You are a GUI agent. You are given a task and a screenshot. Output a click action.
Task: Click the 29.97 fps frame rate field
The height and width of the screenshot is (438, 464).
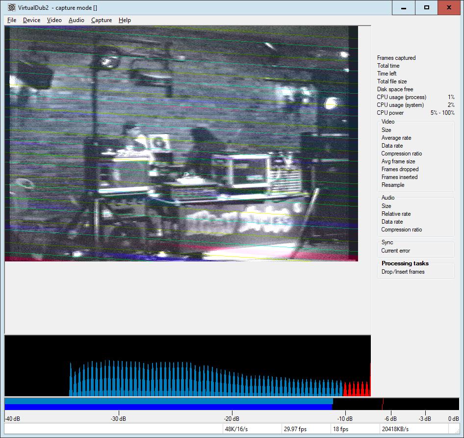[295, 429]
